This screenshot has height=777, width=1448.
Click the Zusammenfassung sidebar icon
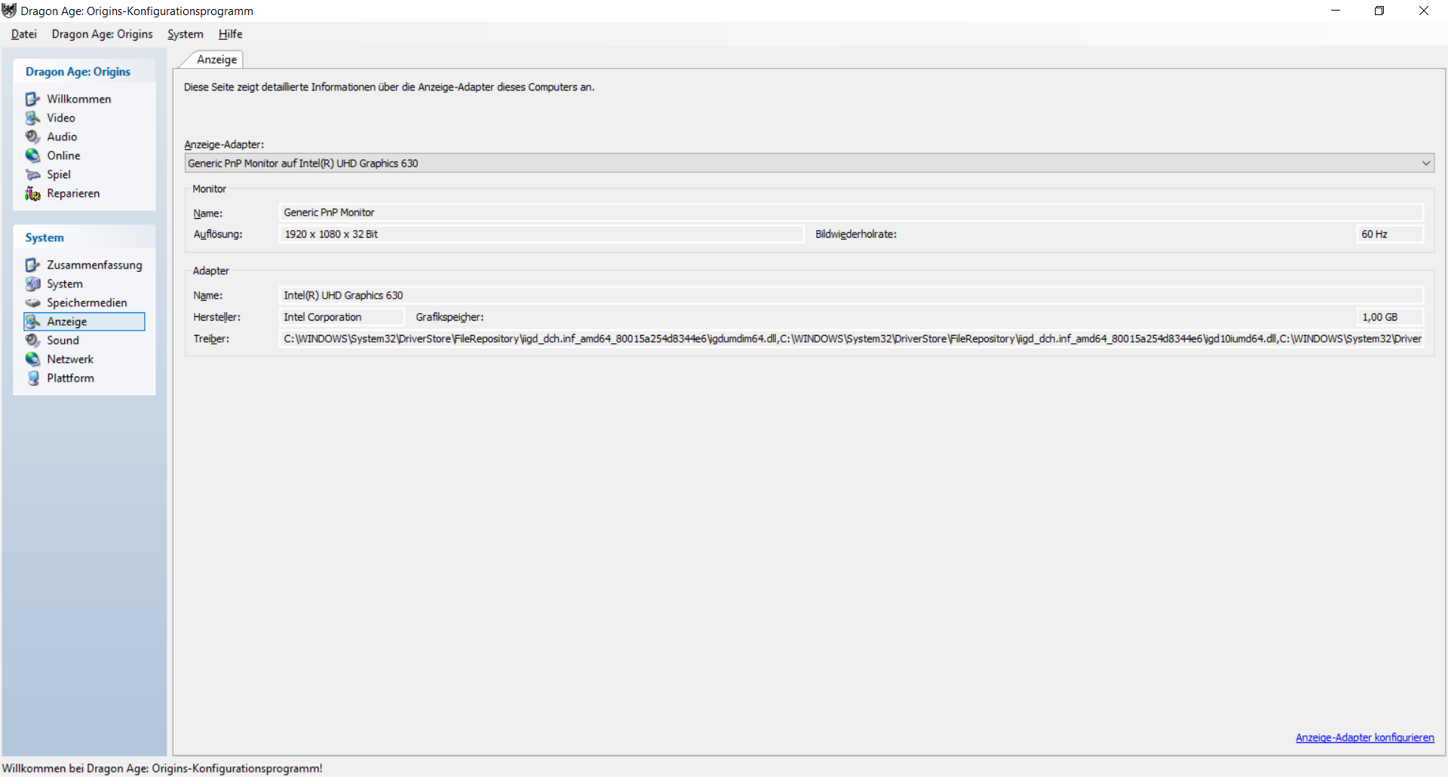tap(32, 265)
